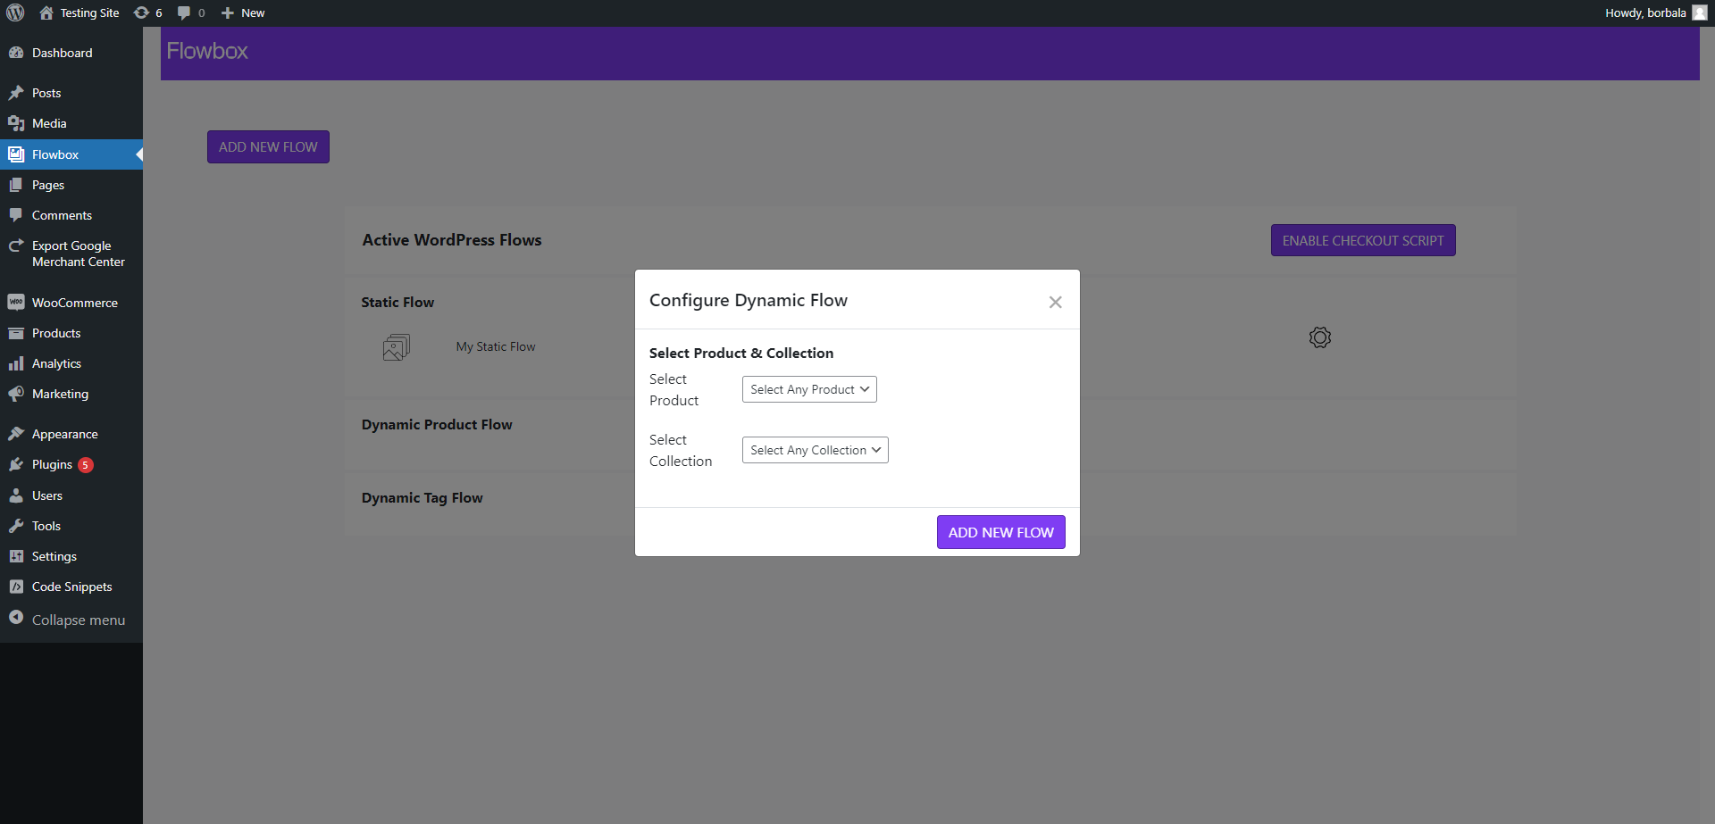The height and width of the screenshot is (824, 1715).
Task: Click the WordPress logo icon
Action: click(x=15, y=12)
